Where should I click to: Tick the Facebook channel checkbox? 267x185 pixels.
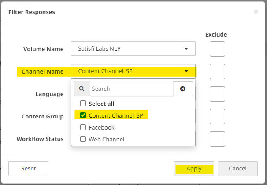(83, 127)
